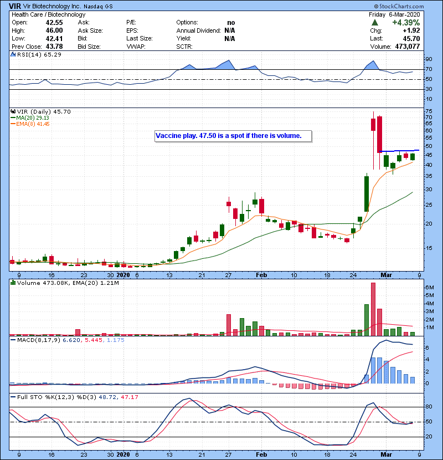Screen dimensions: 443x460
Task: Click the Annual Dividend label
Action: pos(198,30)
